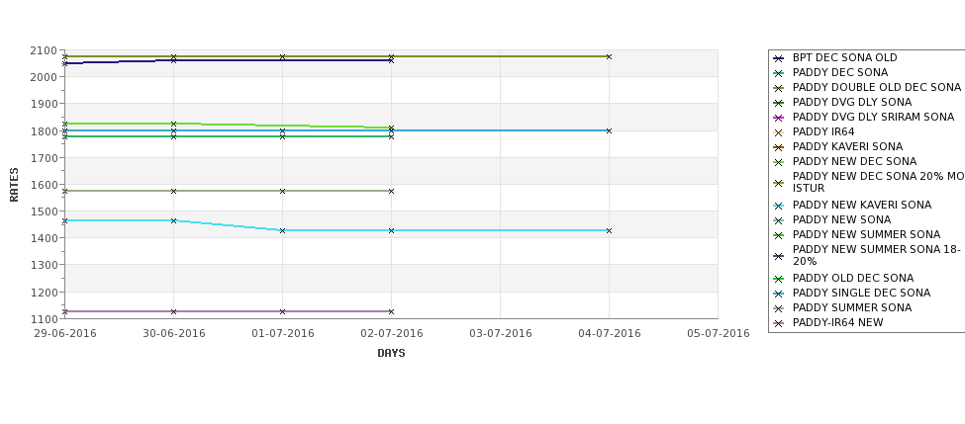965x424 pixels.
Task: Click the PADDY IR64 legend marker
Action: click(x=779, y=132)
